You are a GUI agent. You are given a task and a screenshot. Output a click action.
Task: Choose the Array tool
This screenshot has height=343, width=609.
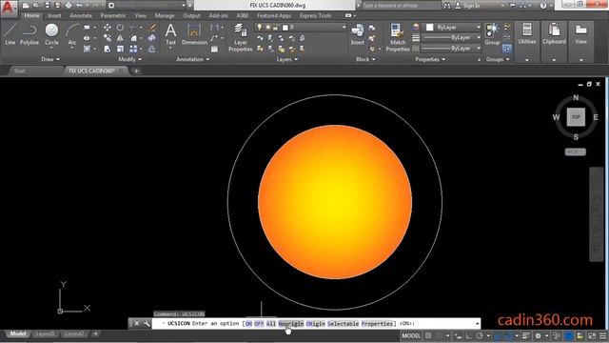pos(133,49)
